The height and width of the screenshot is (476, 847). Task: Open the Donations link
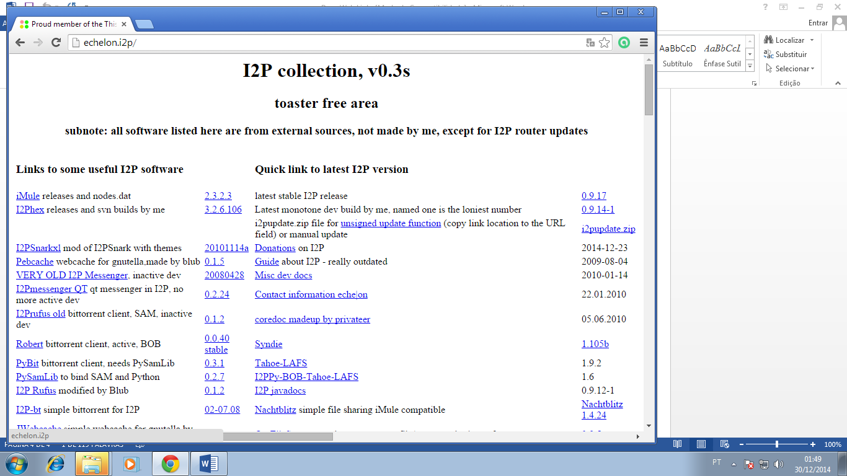pyautogui.click(x=275, y=248)
